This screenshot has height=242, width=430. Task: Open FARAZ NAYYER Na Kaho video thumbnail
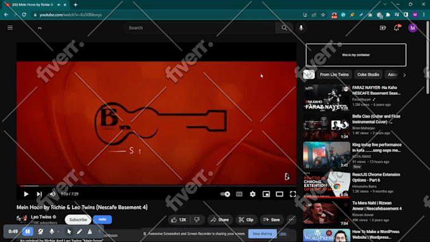(x=327, y=97)
